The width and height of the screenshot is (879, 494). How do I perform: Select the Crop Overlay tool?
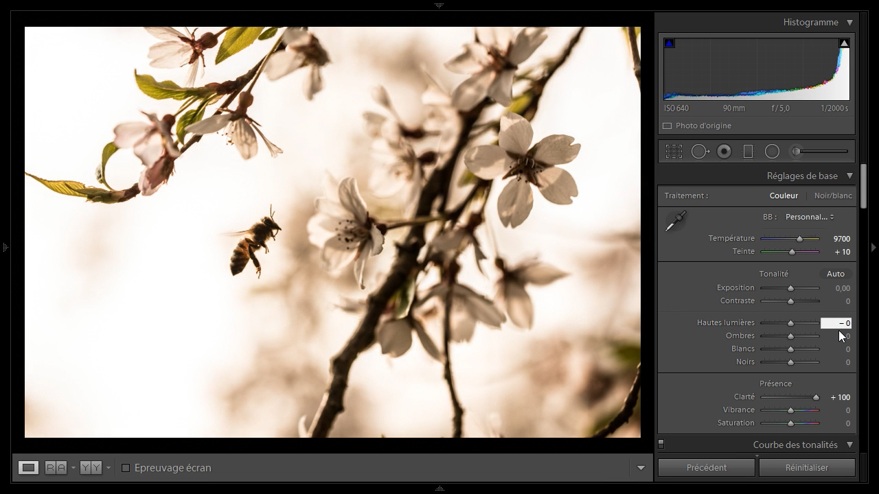674,152
